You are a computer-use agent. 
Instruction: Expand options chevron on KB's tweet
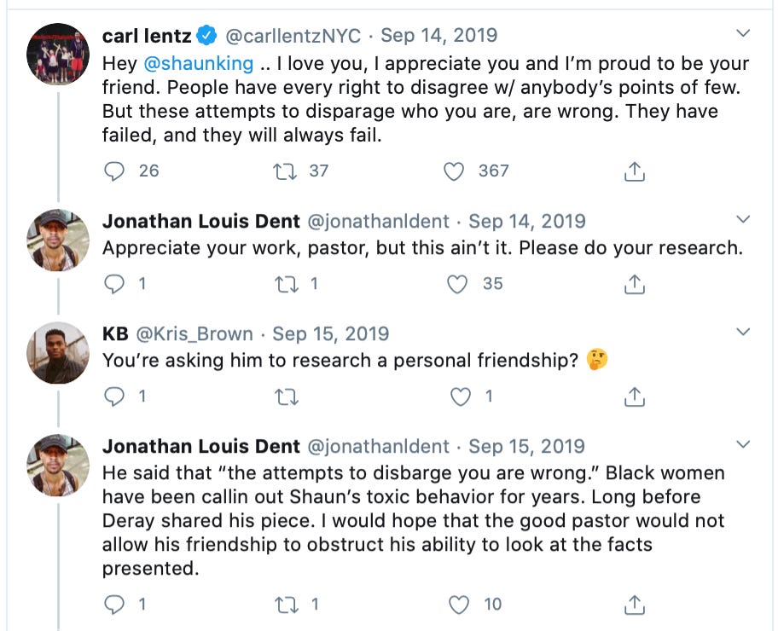743,332
